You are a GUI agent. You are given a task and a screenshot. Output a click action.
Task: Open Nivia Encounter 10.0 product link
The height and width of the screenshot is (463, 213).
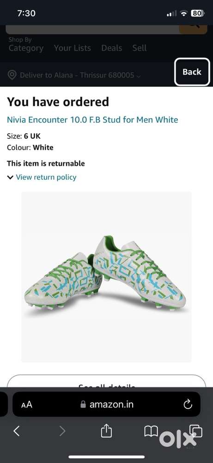click(x=92, y=119)
